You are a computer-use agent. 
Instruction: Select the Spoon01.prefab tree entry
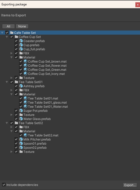35,144
